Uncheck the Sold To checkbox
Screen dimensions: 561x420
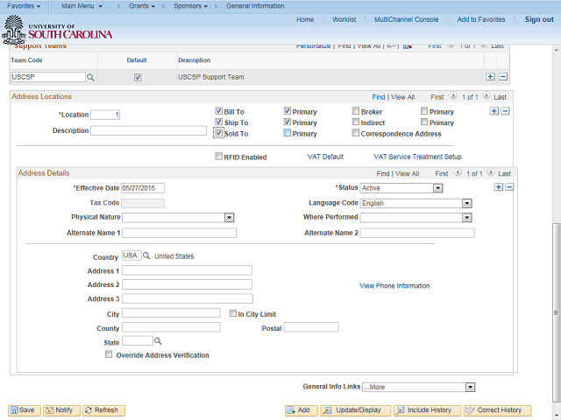(219, 134)
